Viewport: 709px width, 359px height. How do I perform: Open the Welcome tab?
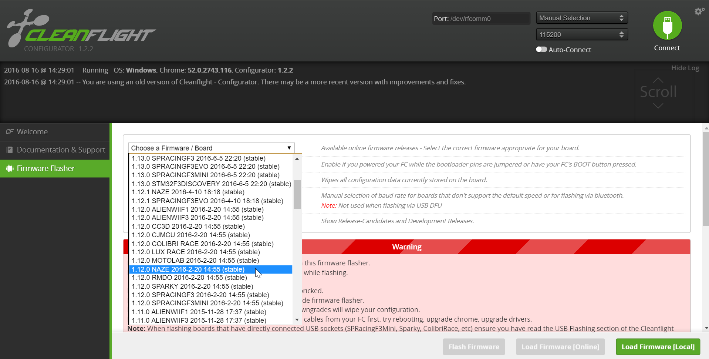[x=55, y=132]
